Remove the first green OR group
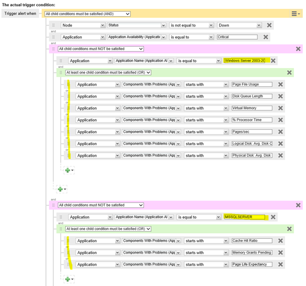Viewport: 306px width, 286px height. [x=289, y=73]
